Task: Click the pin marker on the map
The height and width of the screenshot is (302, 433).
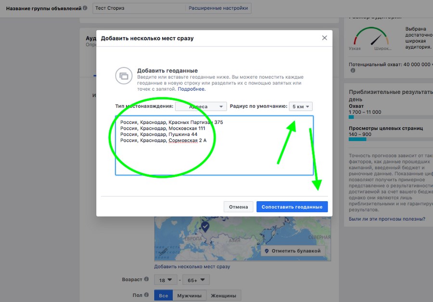Action: 205,227
